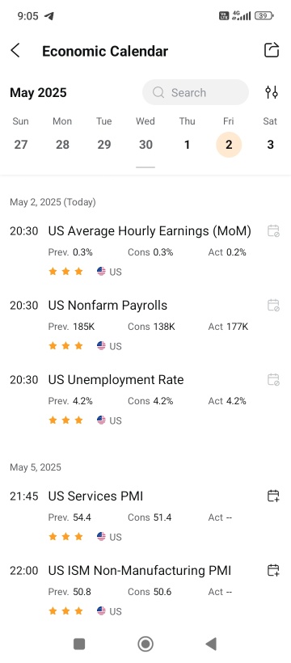Tap Android recent apps square button
The image size is (291, 663).
79,644
